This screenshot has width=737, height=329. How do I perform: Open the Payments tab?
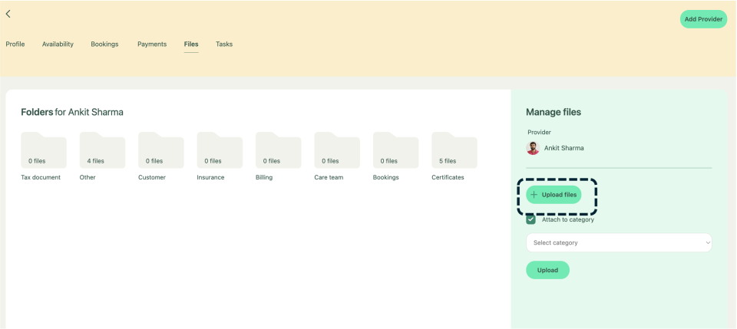click(152, 44)
